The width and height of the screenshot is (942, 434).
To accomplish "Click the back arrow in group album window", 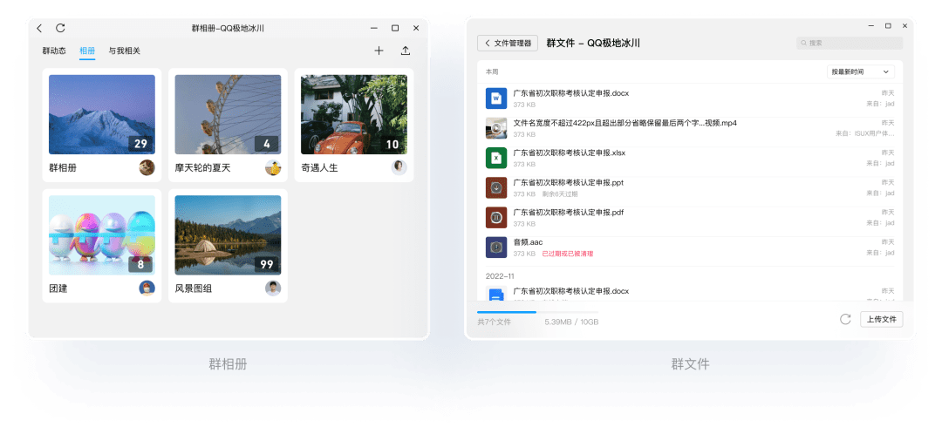I will pyautogui.click(x=40, y=29).
